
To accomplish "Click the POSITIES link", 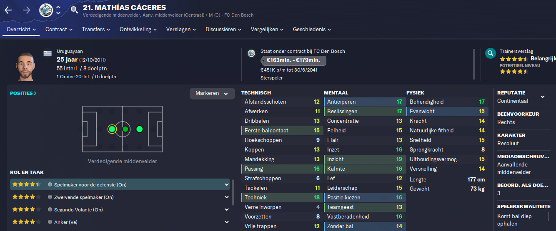I will coord(23,93).
